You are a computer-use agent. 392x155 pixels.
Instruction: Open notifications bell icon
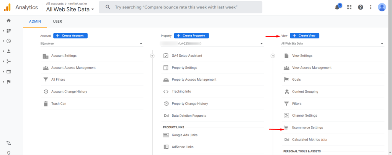338,7
